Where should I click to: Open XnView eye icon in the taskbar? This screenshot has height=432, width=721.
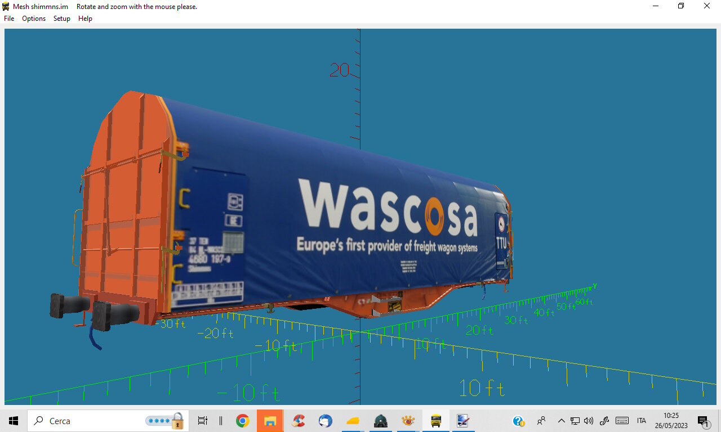click(408, 421)
